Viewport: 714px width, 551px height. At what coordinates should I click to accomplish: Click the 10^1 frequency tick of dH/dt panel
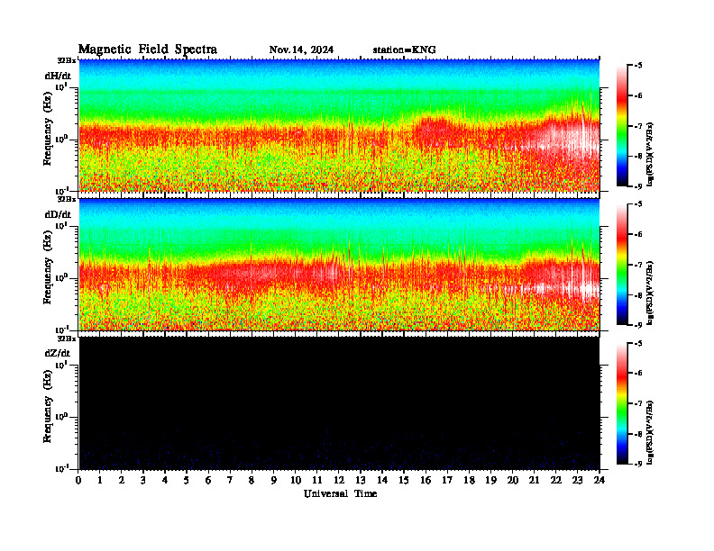tap(61, 86)
